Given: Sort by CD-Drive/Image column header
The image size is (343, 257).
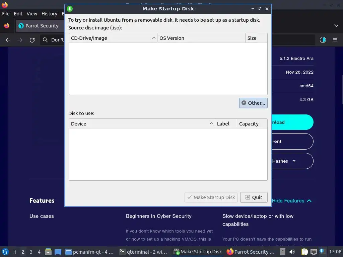Looking at the screenshot, I should click(113, 38).
